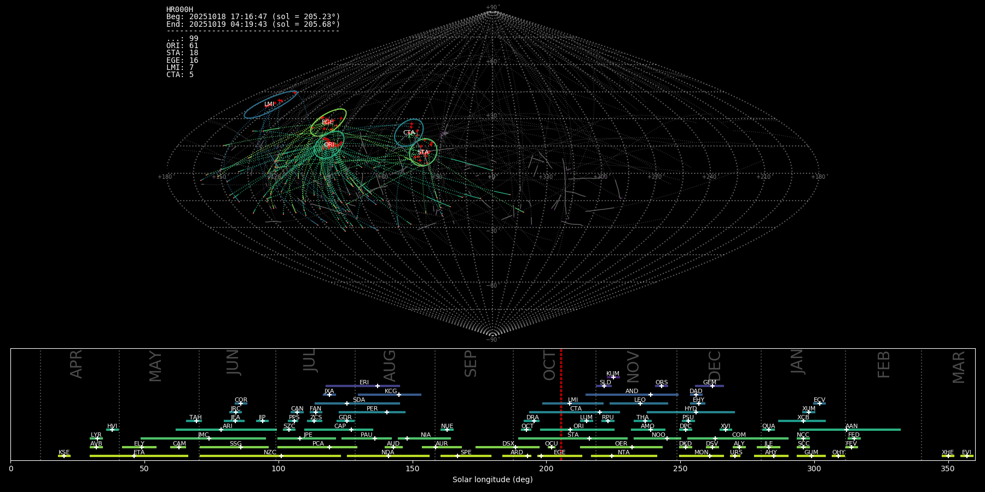
Task: Click the NOO shower label in timeline
Action: (659, 435)
